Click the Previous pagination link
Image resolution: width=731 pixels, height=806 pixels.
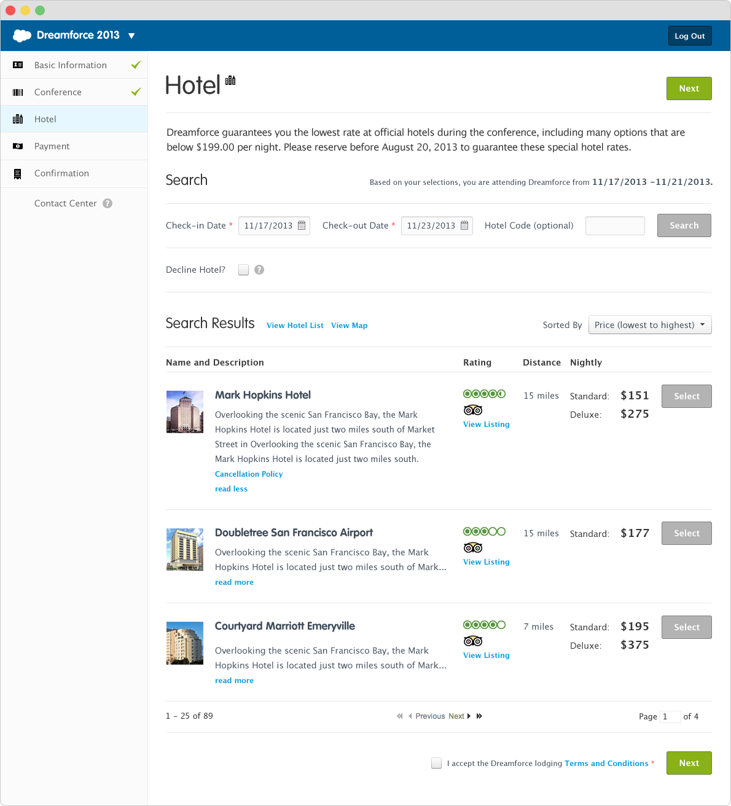[x=430, y=716]
